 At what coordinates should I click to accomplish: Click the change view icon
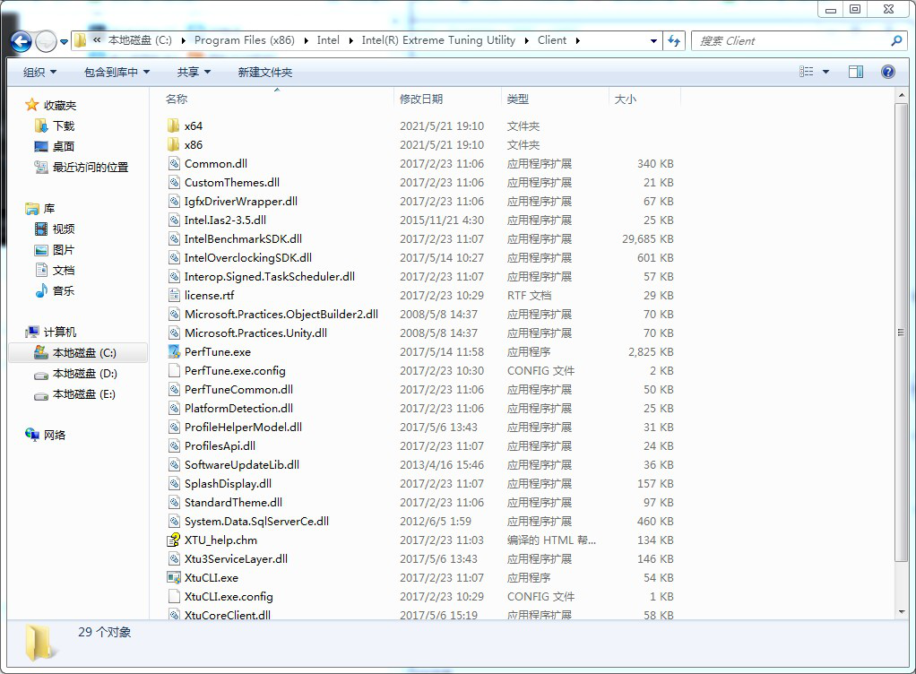(806, 72)
